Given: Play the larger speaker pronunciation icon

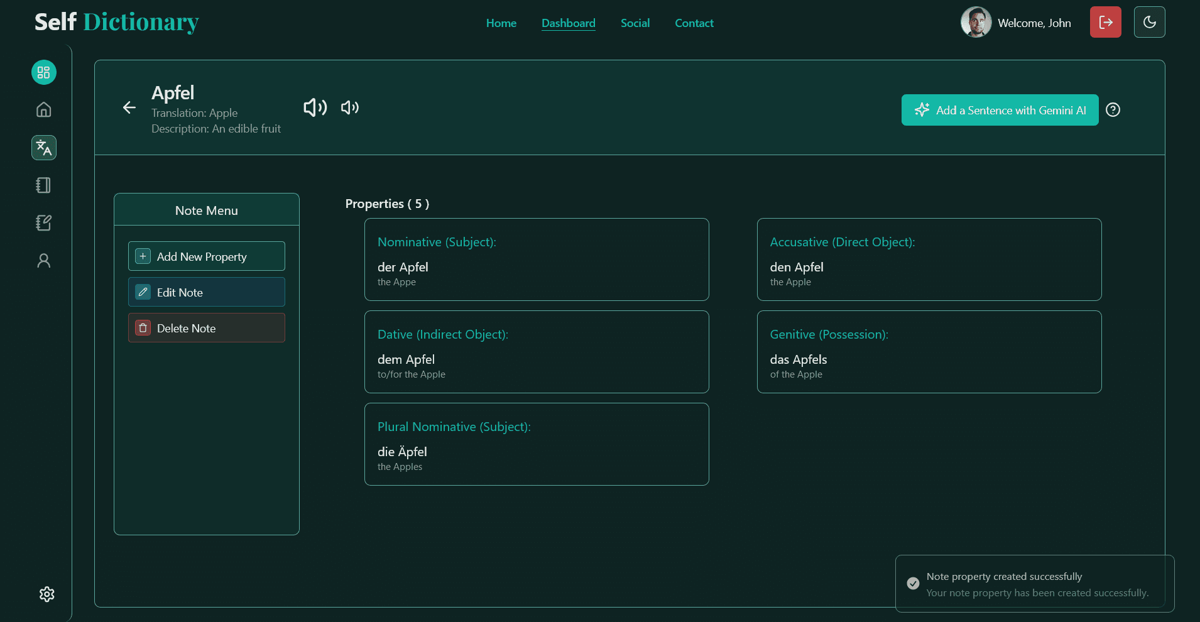Looking at the screenshot, I should [x=315, y=107].
